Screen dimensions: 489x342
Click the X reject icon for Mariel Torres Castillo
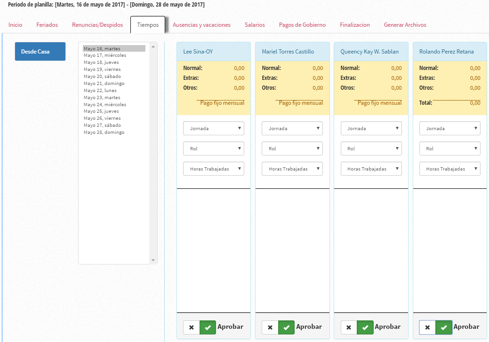coord(270,327)
